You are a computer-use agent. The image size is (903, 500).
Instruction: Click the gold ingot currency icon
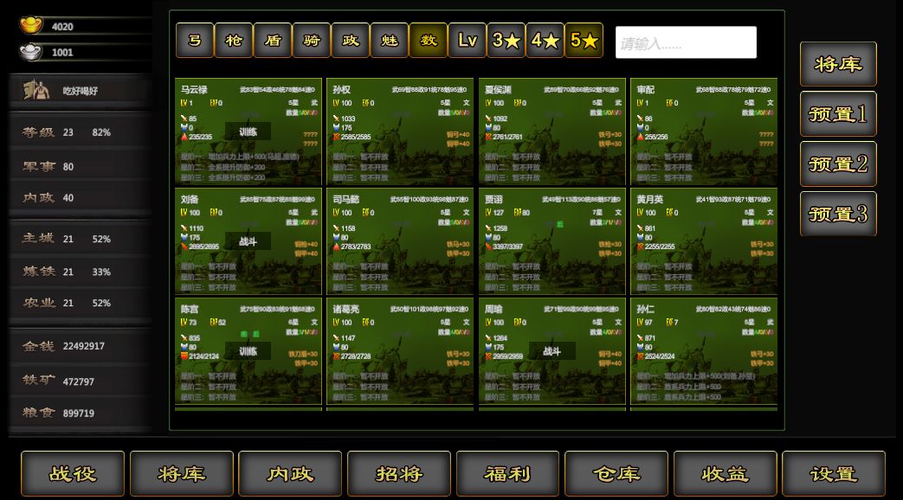coord(30,25)
